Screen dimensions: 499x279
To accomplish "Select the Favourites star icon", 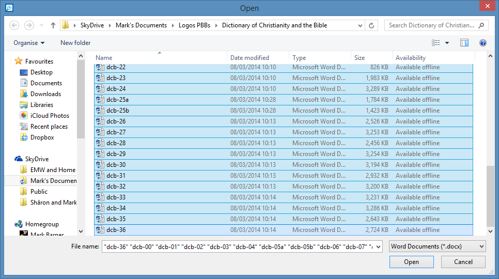I will click(x=19, y=61).
